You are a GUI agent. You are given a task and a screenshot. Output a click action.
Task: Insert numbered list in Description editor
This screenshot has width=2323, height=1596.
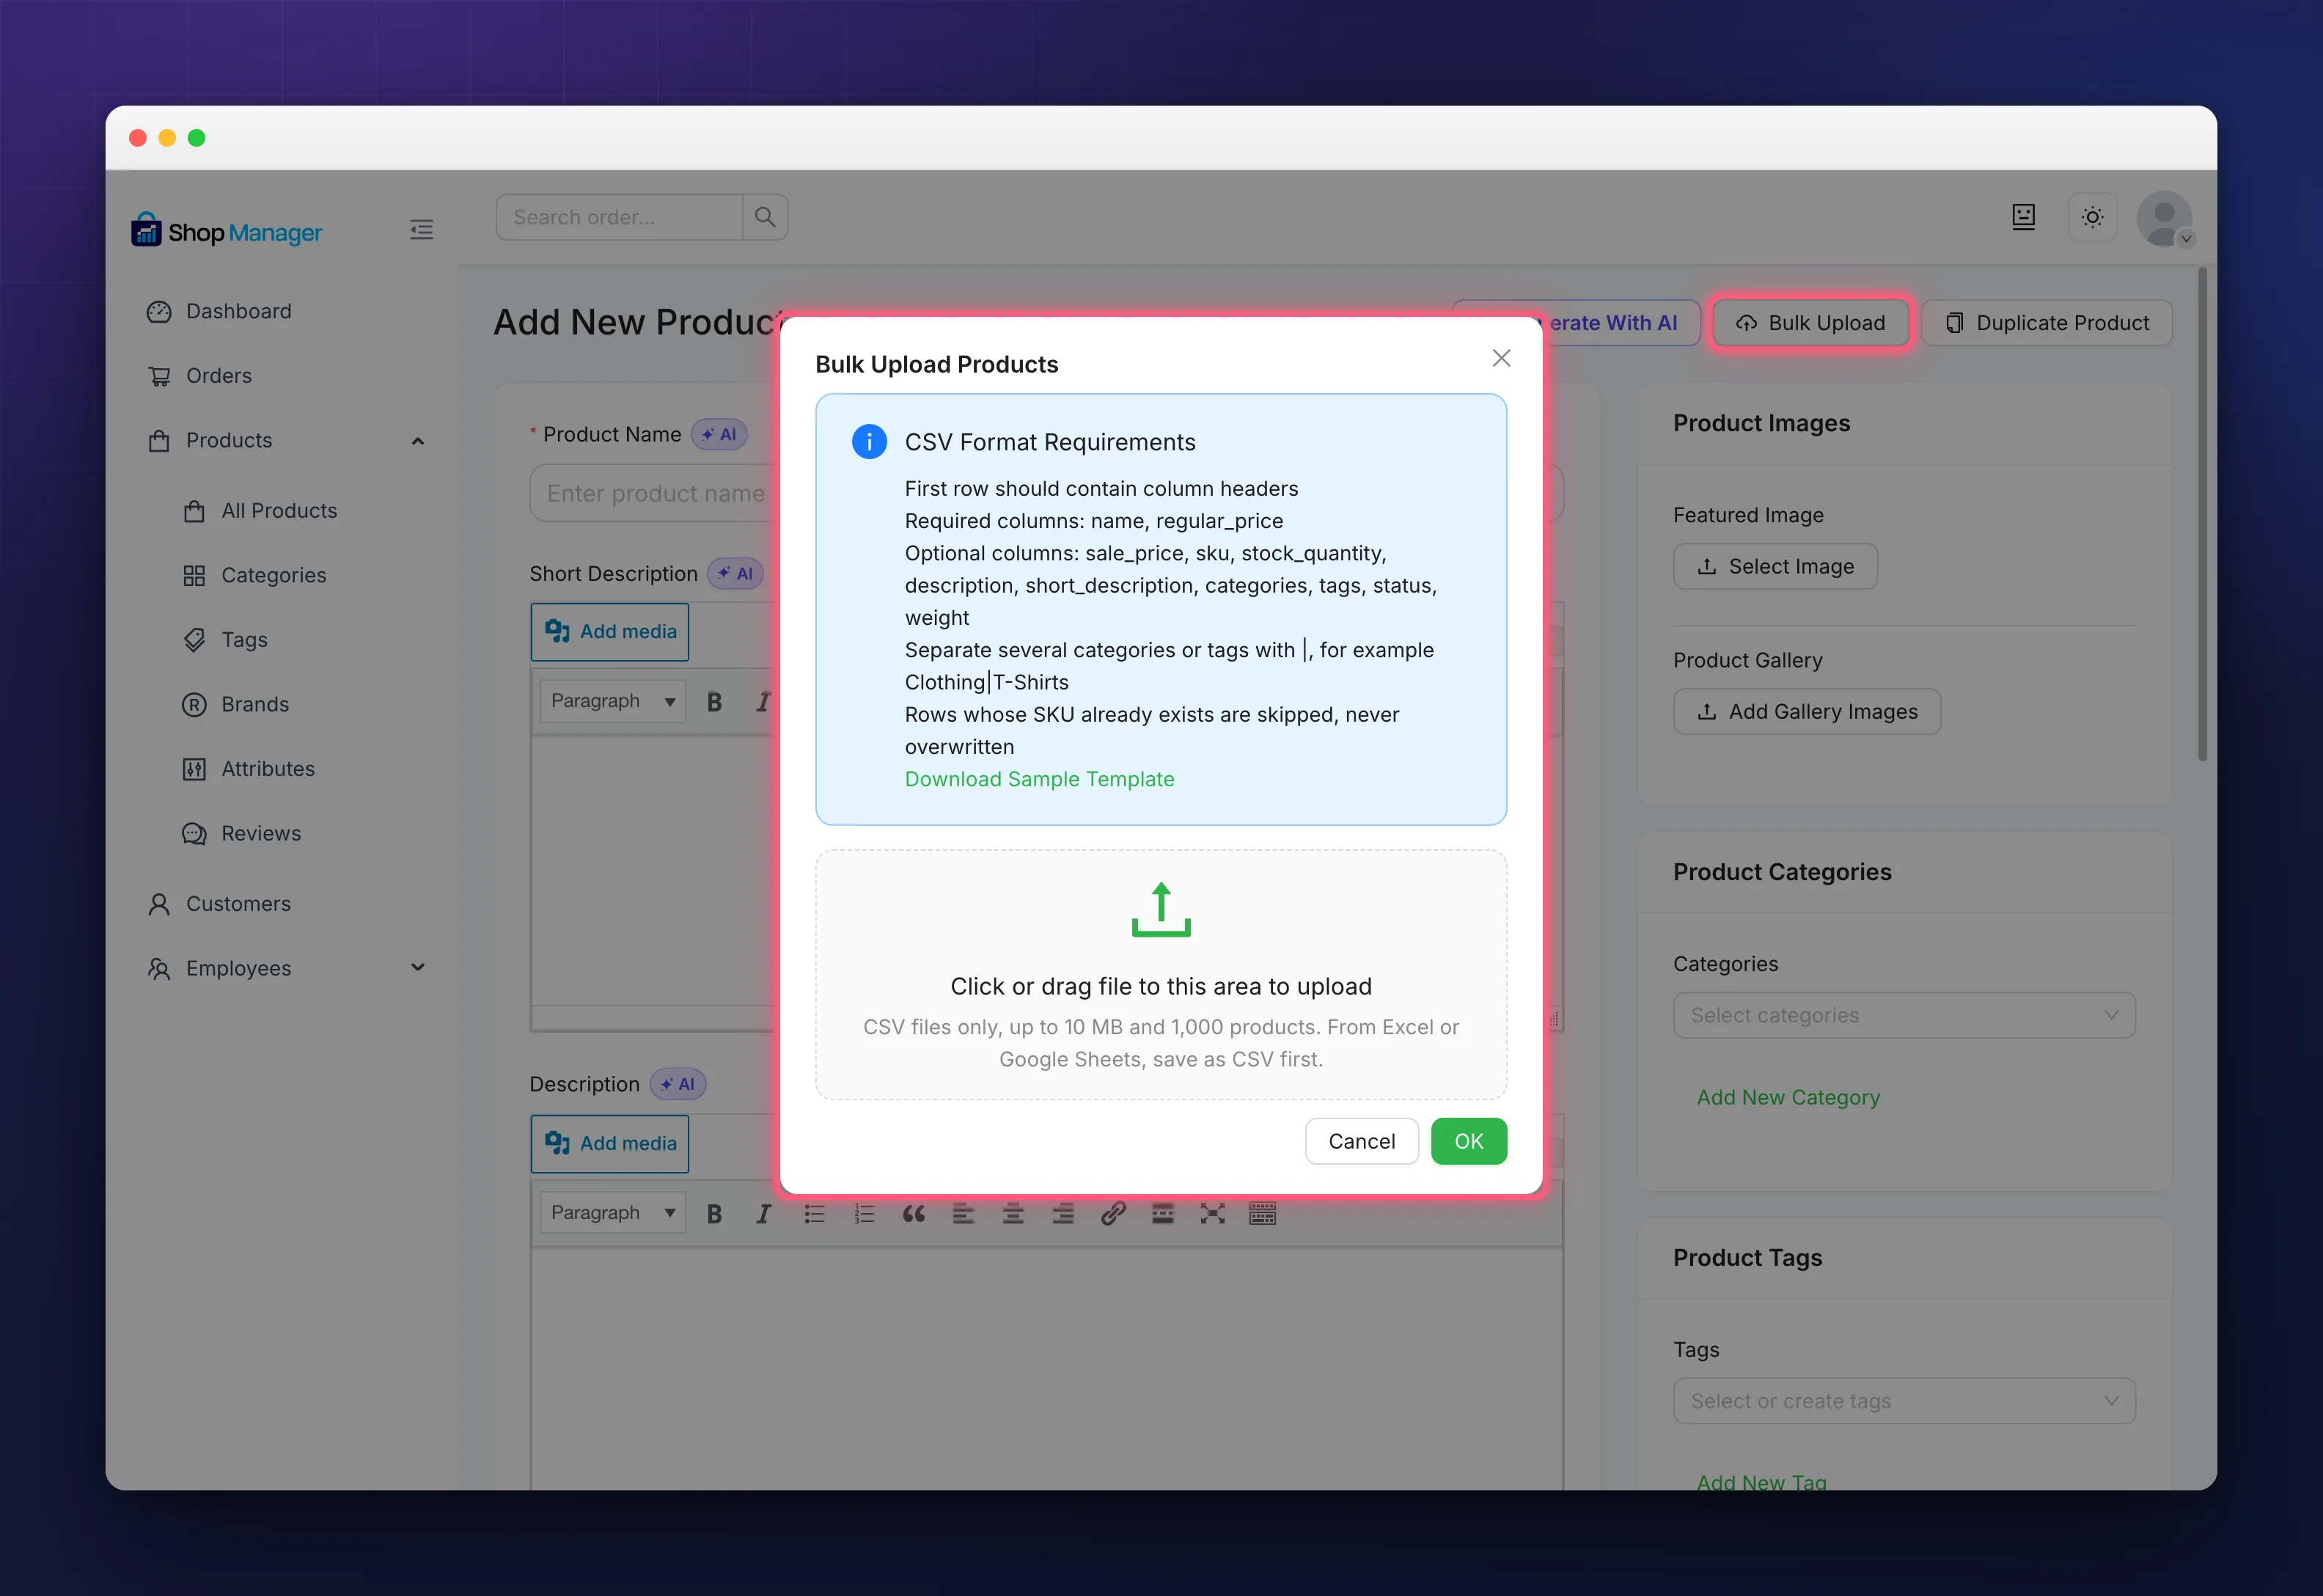864,1213
